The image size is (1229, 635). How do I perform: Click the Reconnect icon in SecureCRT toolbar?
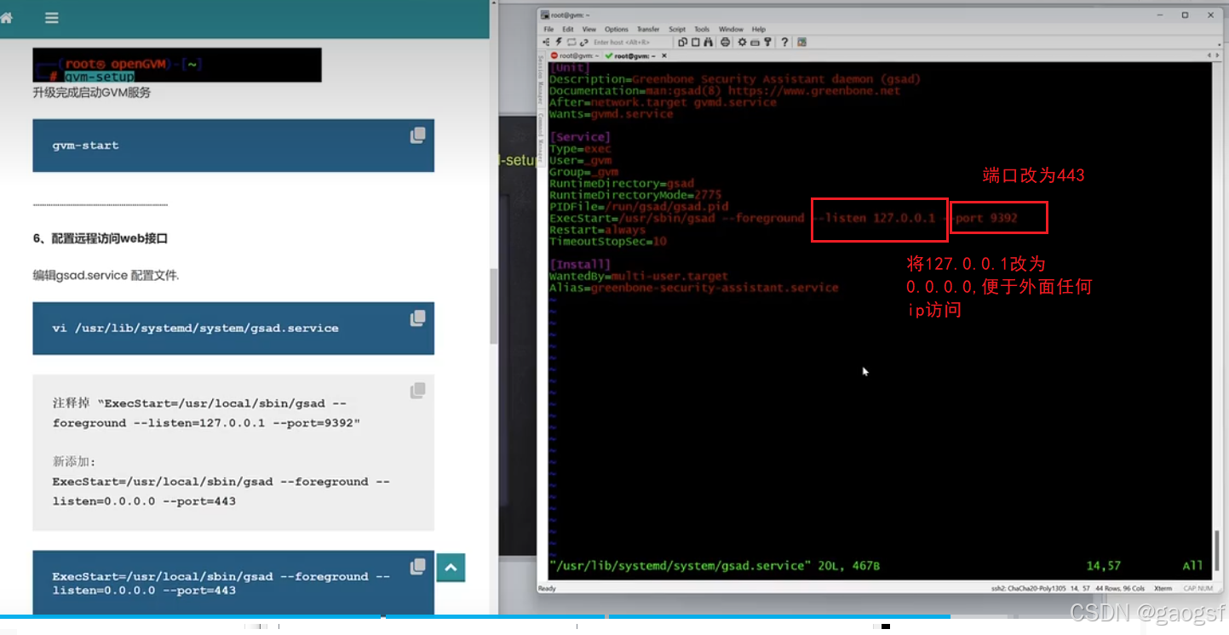584,42
